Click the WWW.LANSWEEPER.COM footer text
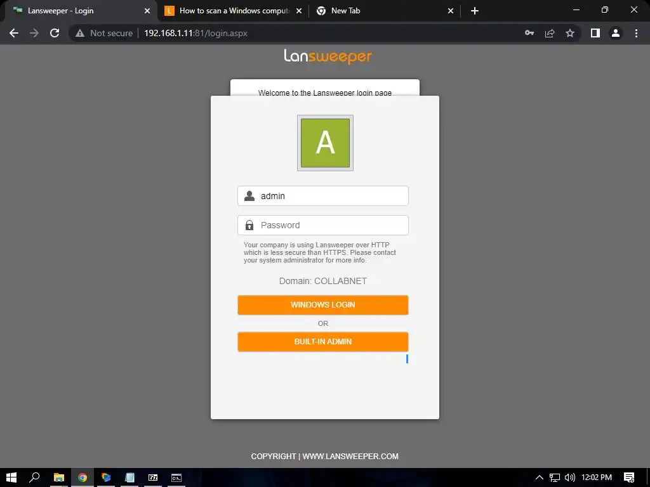Image resolution: width=650 pixels, height=487 pixels. (x=350, y=457)
